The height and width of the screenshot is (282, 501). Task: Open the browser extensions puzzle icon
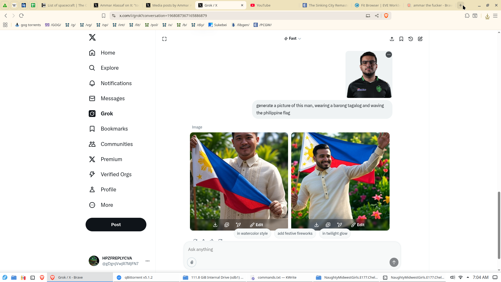tap(467, 16)
